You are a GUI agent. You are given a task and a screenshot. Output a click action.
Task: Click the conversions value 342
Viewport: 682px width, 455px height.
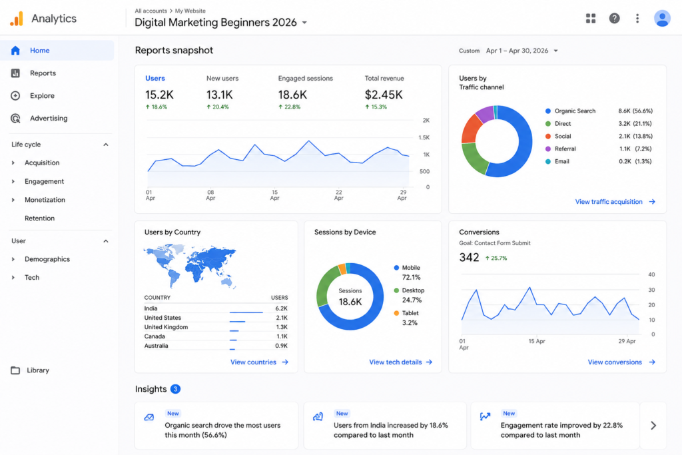469,258
